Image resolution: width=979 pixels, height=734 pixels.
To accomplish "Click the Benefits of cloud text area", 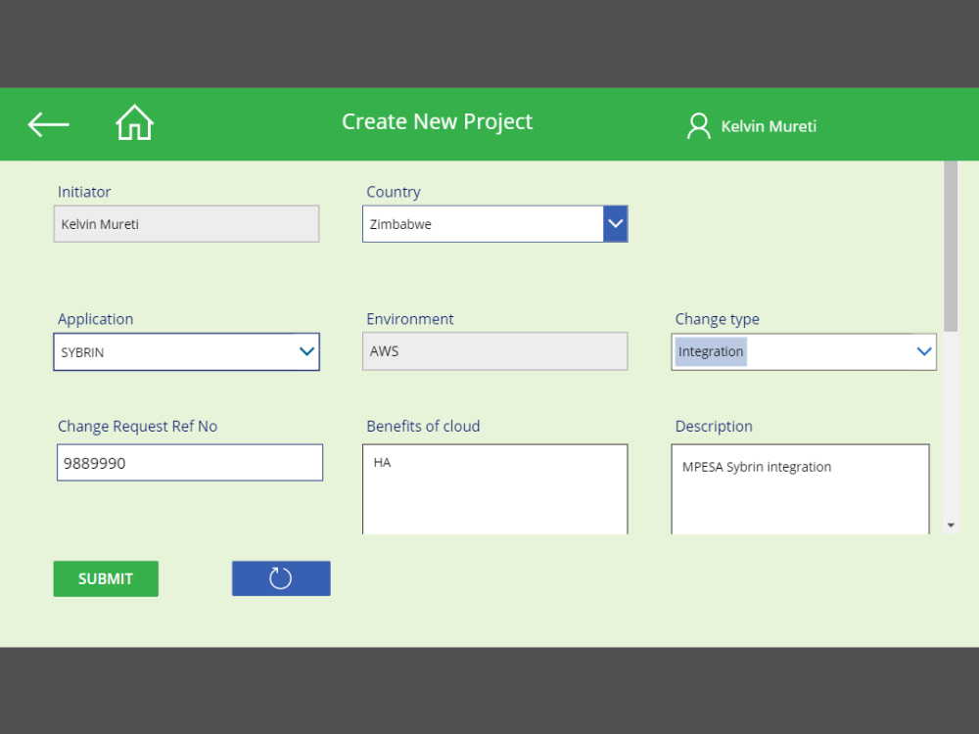I will 494,489.
